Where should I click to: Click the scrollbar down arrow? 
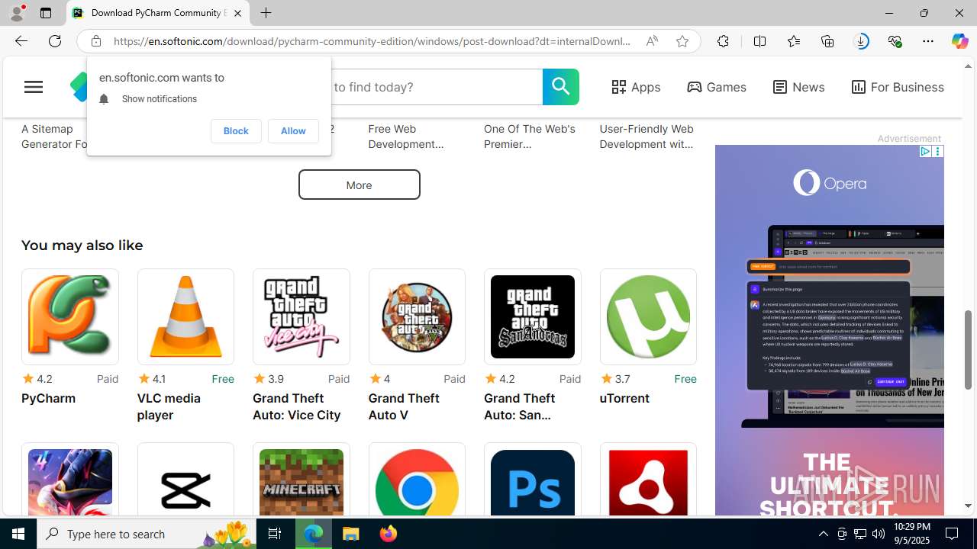[x=969, y=506]
